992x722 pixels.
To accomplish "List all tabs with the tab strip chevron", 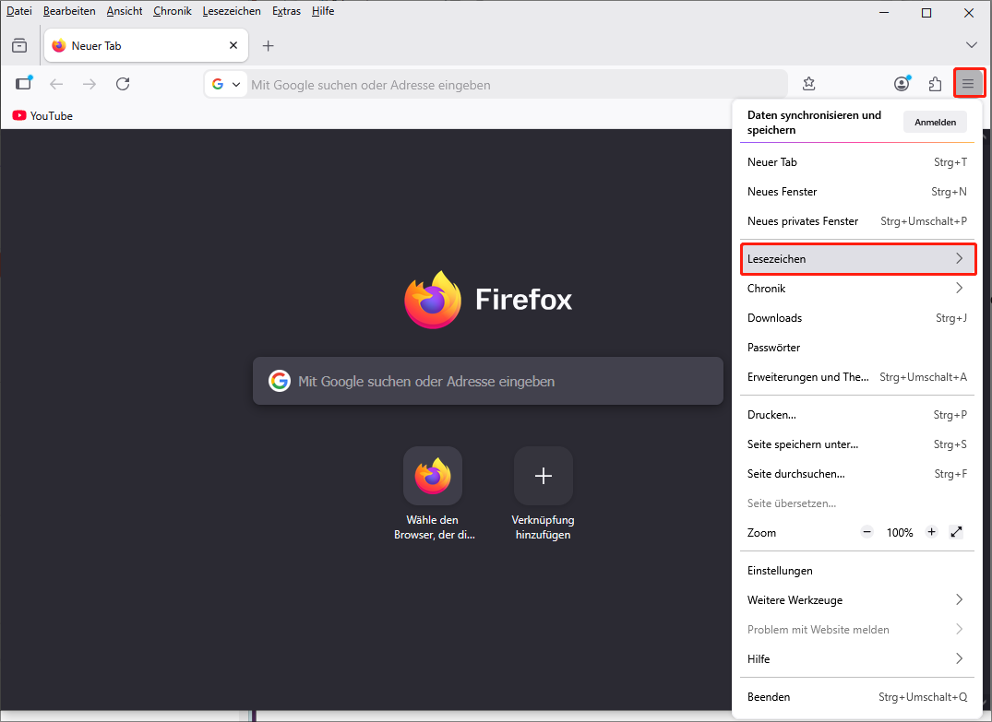I will tap(971, 45).
